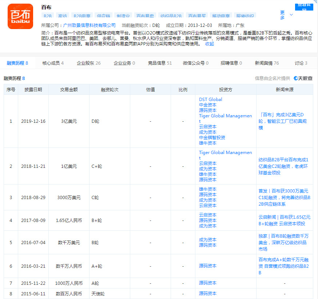Viewport: 318px width, 299px height.
Task: Select the 家纺 tag
Action: click(x=63, y=15)
